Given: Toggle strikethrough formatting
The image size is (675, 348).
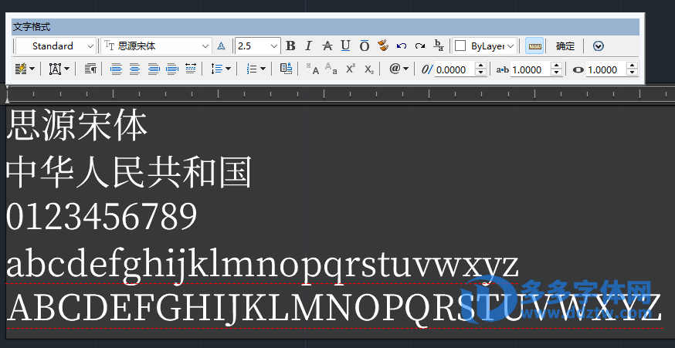Looking at the screenshot, I should [327, 46].
